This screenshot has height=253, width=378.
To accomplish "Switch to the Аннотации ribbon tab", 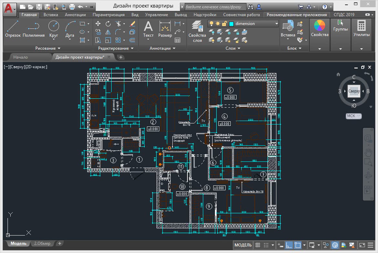I will (75, 15).
